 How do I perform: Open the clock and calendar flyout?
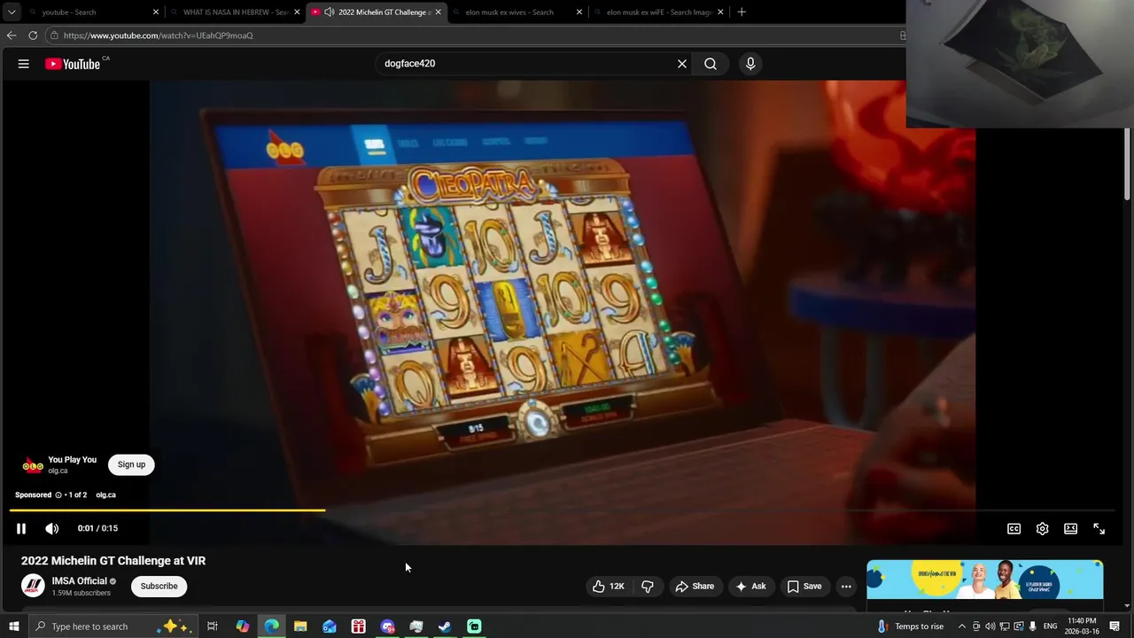(x=1082, y=626)
